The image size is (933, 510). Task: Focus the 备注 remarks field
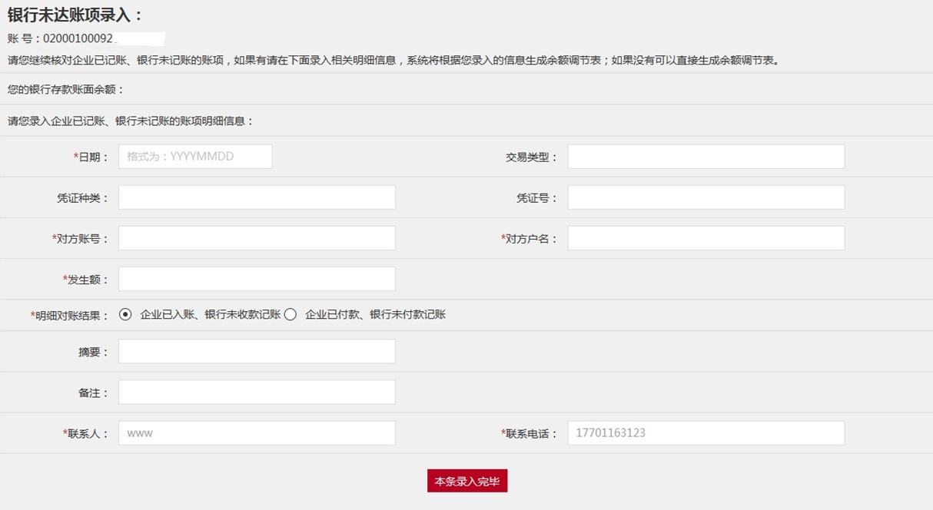click(x=257, y=392)
